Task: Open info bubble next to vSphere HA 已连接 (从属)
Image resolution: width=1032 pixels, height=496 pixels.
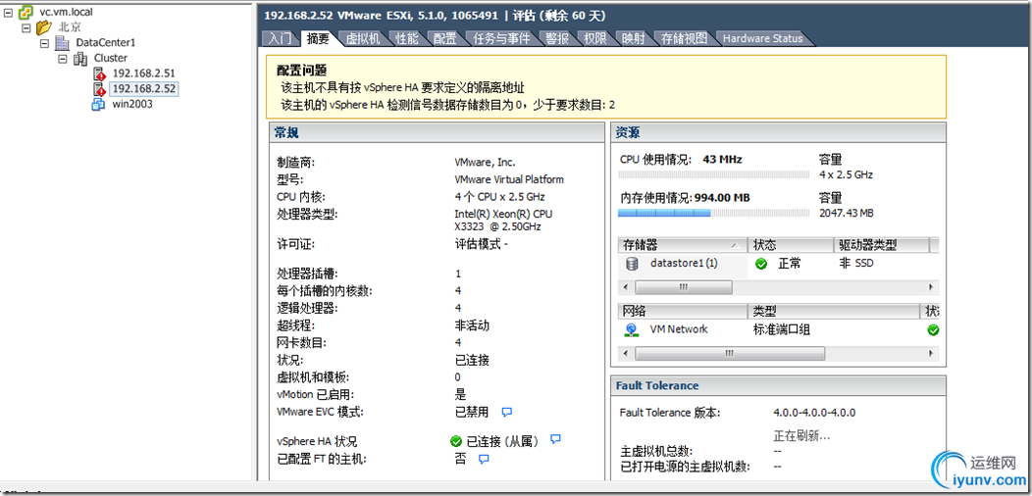Action: tap(555, 439)
